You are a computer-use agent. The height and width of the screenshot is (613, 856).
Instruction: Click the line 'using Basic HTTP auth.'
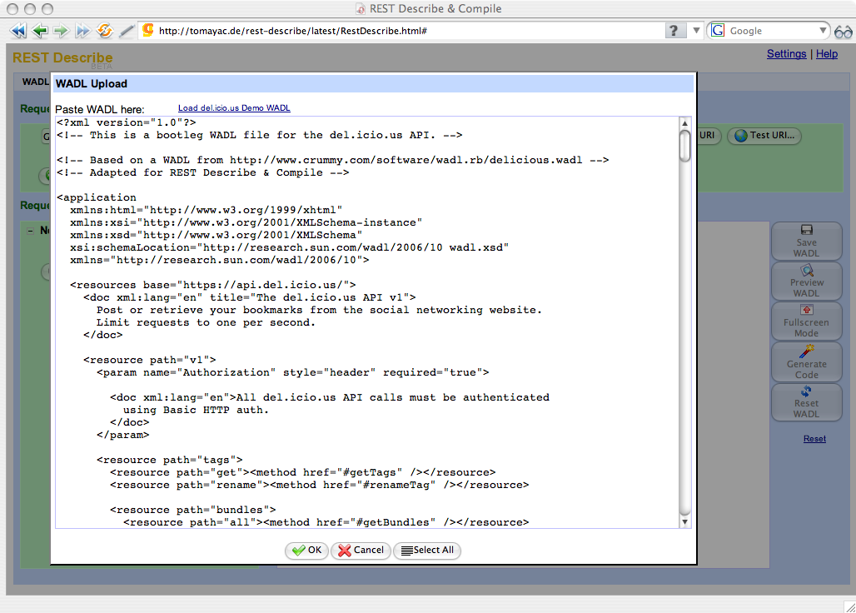[x=196, y=410]
